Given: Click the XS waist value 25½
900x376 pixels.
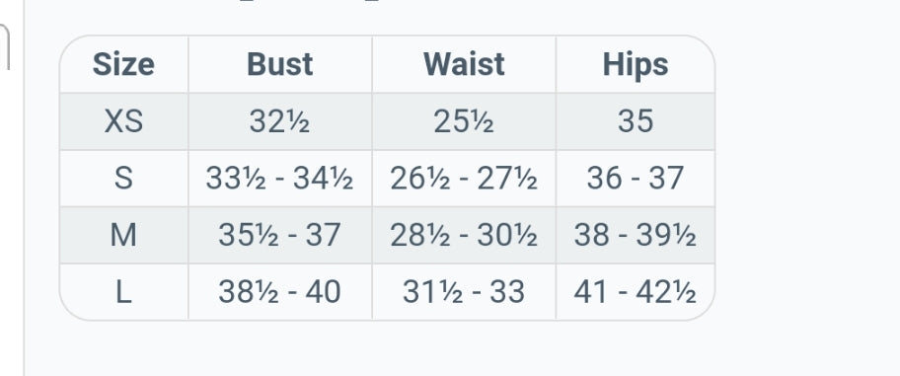Looking at the screenshot, I should coord(464,121).
